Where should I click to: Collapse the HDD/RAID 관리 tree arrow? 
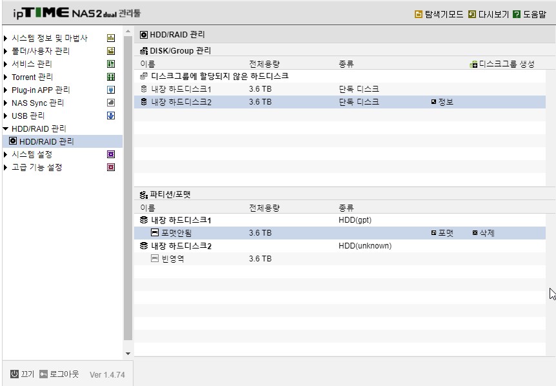(x=5, y=128)
